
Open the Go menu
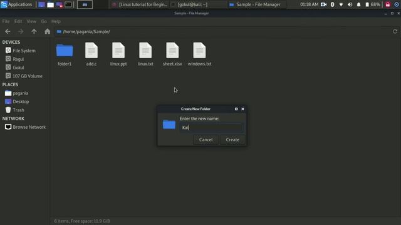[x=44, y=21]
